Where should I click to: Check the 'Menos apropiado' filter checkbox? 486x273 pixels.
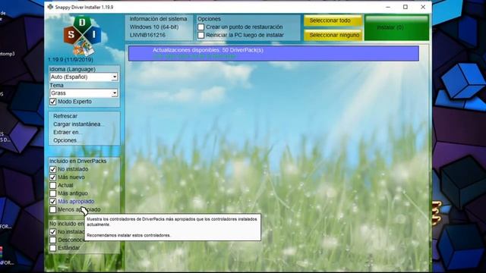52,209
